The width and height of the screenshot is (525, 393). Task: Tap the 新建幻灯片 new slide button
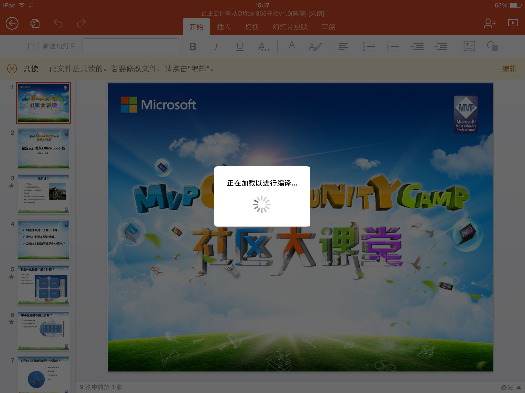click(x=51, y=46)
